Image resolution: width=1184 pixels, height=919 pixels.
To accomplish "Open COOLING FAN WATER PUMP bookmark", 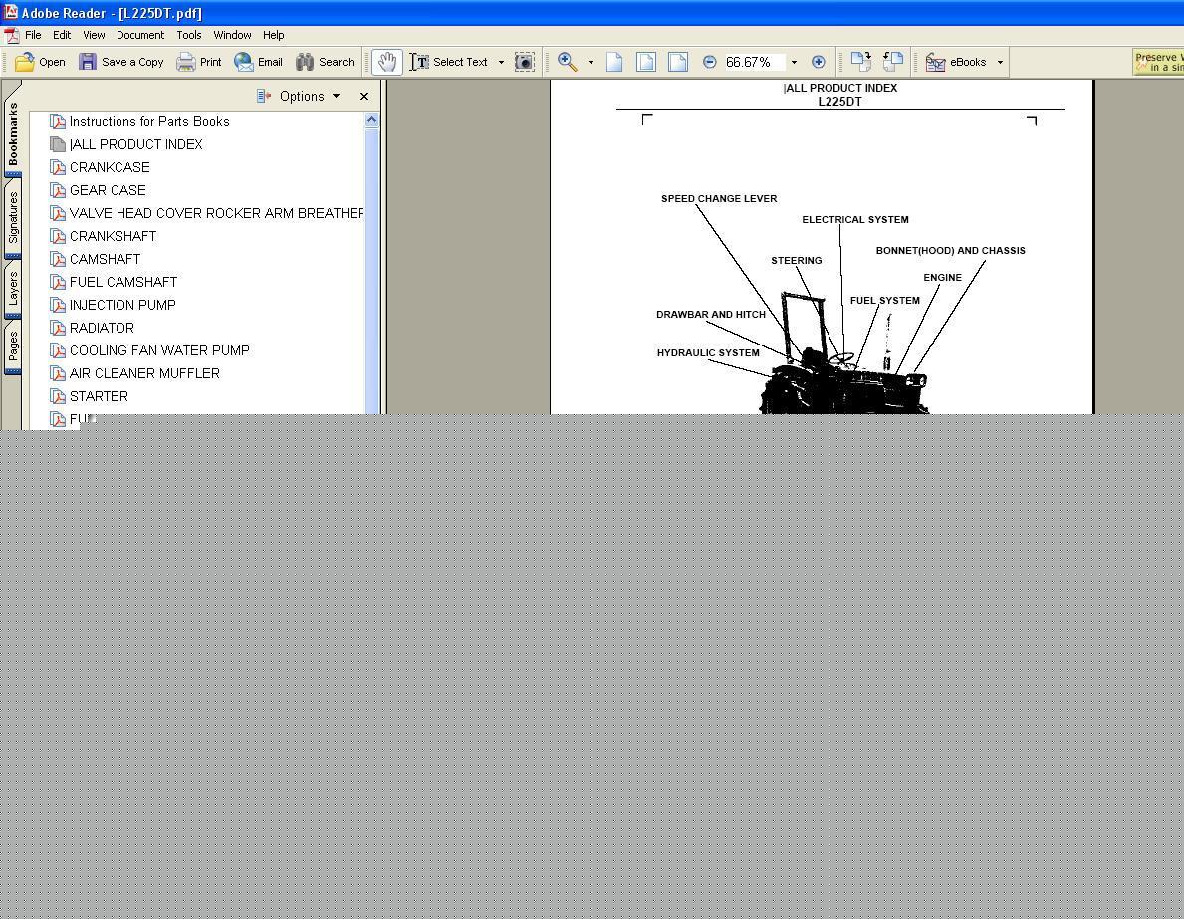I will pos(159,350).
